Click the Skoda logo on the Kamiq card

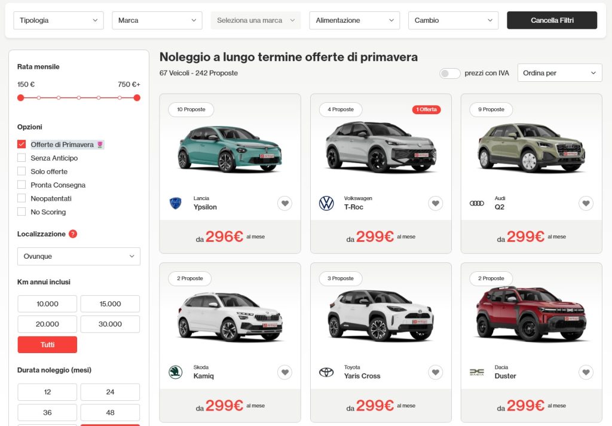175,372
